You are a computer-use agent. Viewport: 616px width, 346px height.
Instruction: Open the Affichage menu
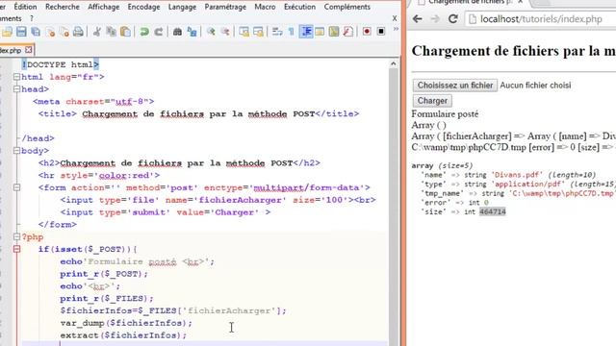click(x=103, y=7)
